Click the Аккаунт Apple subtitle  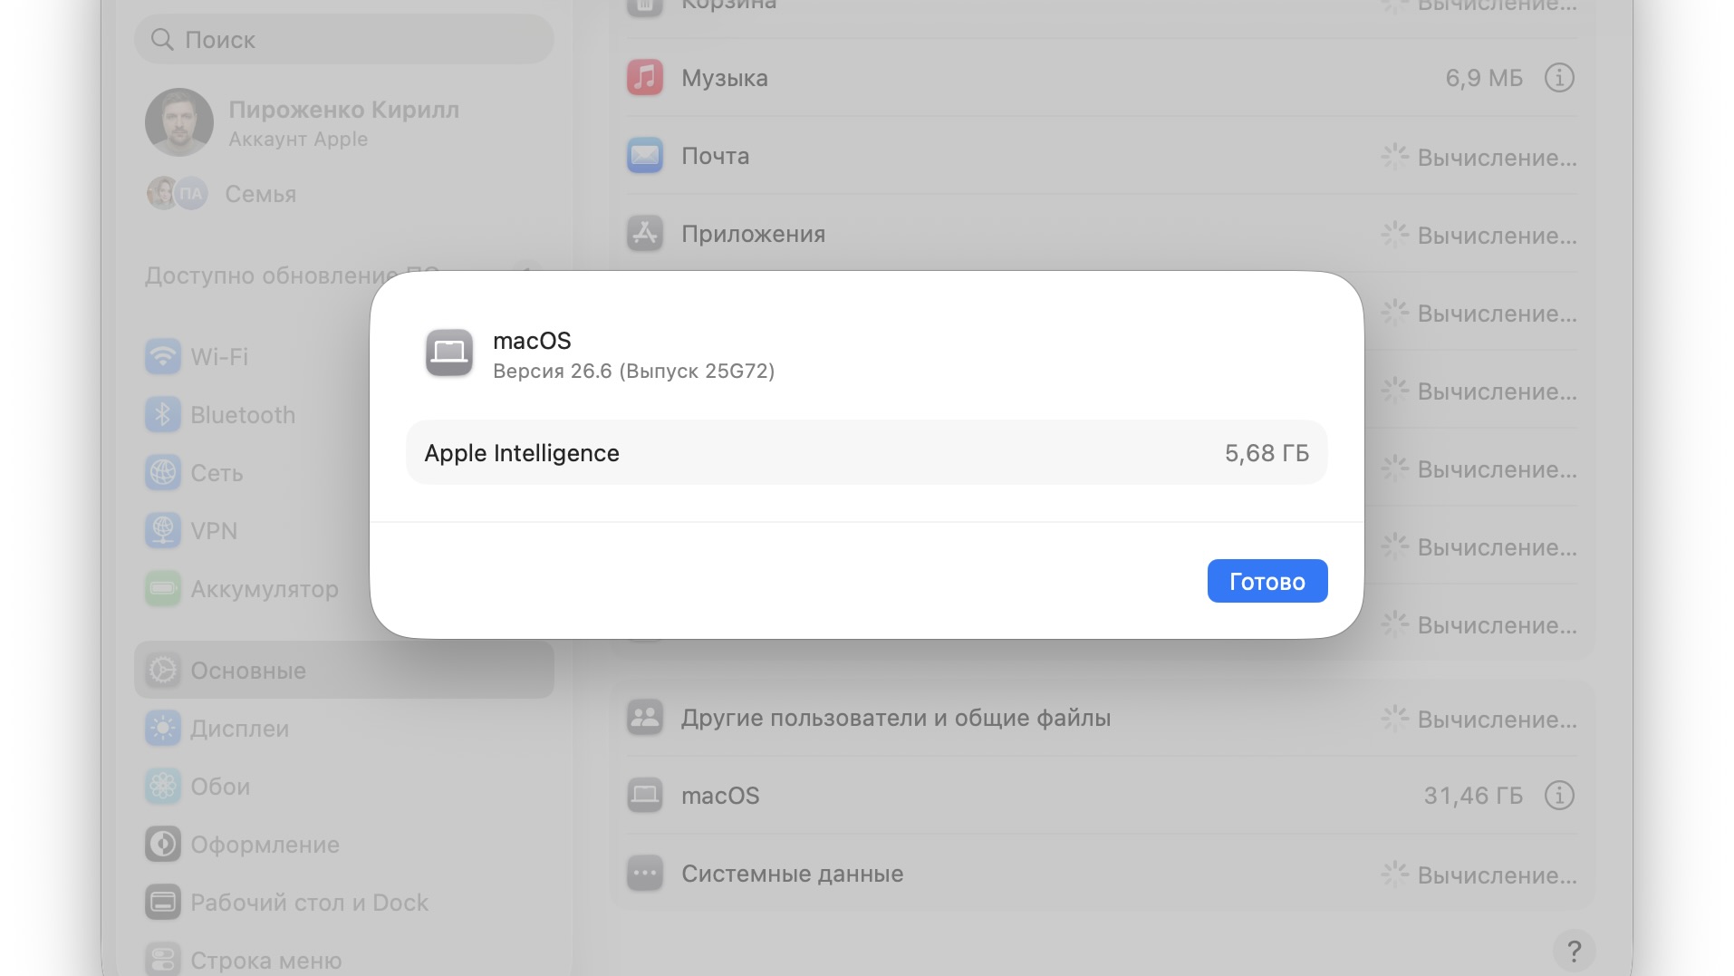point(298,139)
